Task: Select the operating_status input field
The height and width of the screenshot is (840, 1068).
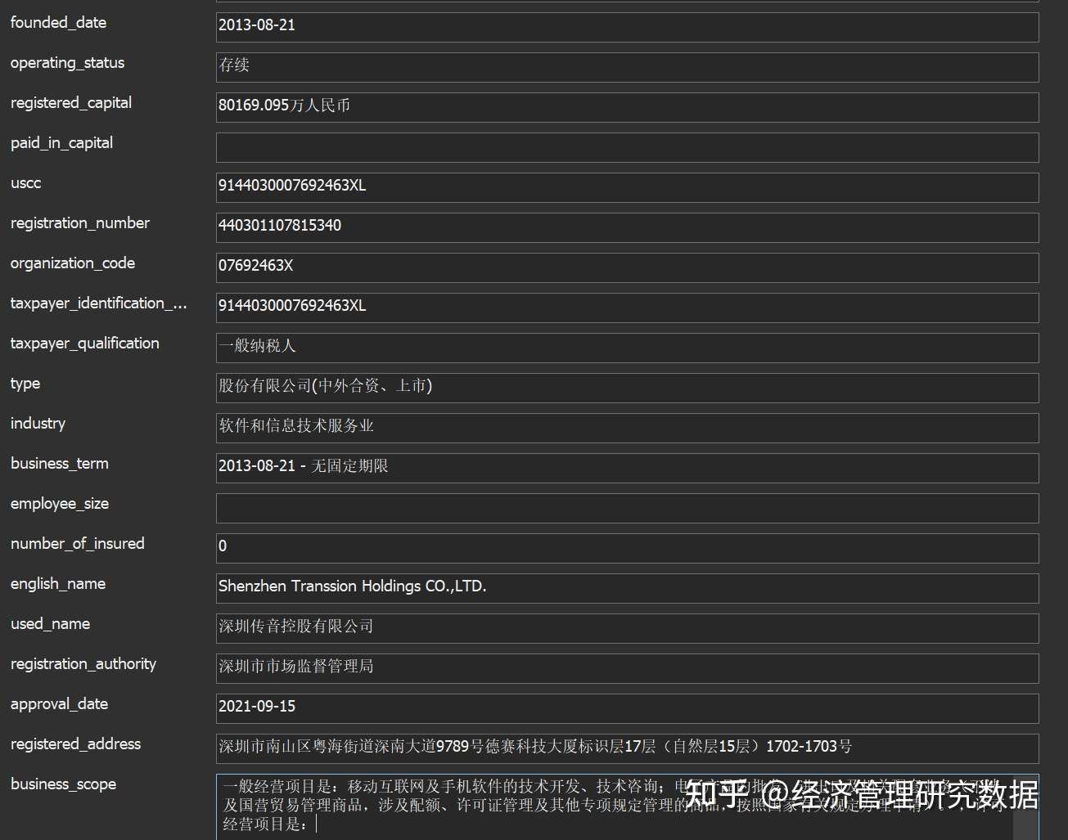Action: point(627,66)
